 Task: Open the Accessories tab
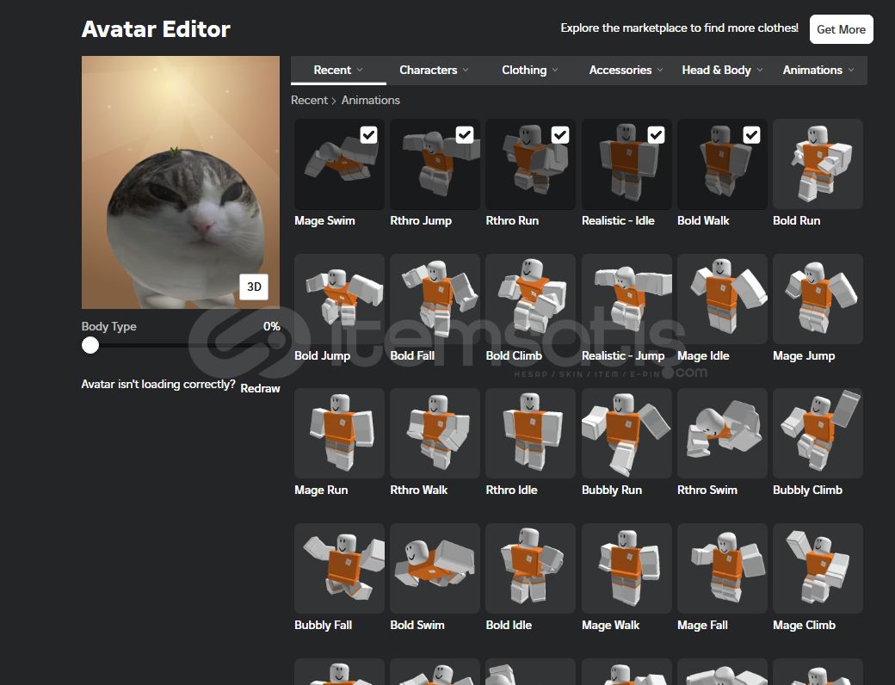(626, 71)
